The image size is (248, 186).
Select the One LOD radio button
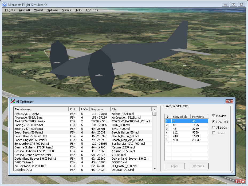[x=213, y=122]
